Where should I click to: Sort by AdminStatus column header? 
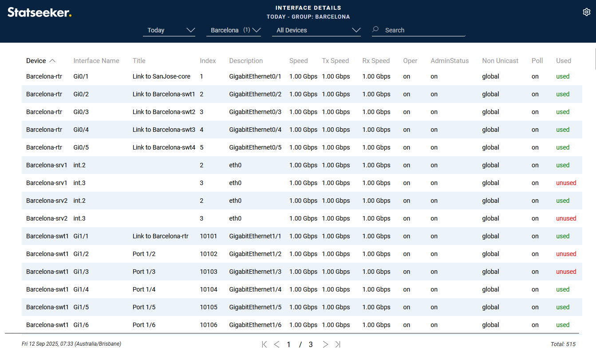(450, 61)
